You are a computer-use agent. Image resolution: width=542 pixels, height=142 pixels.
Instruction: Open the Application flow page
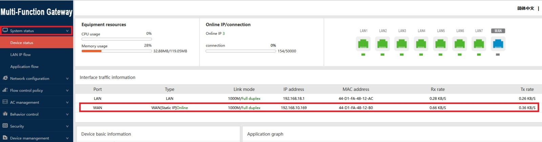tap(24, 67)
